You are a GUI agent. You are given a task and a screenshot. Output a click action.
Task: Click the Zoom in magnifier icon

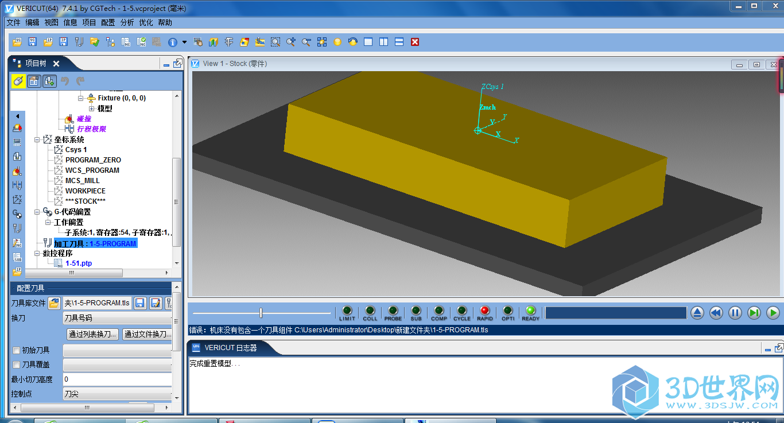[291, 42]
